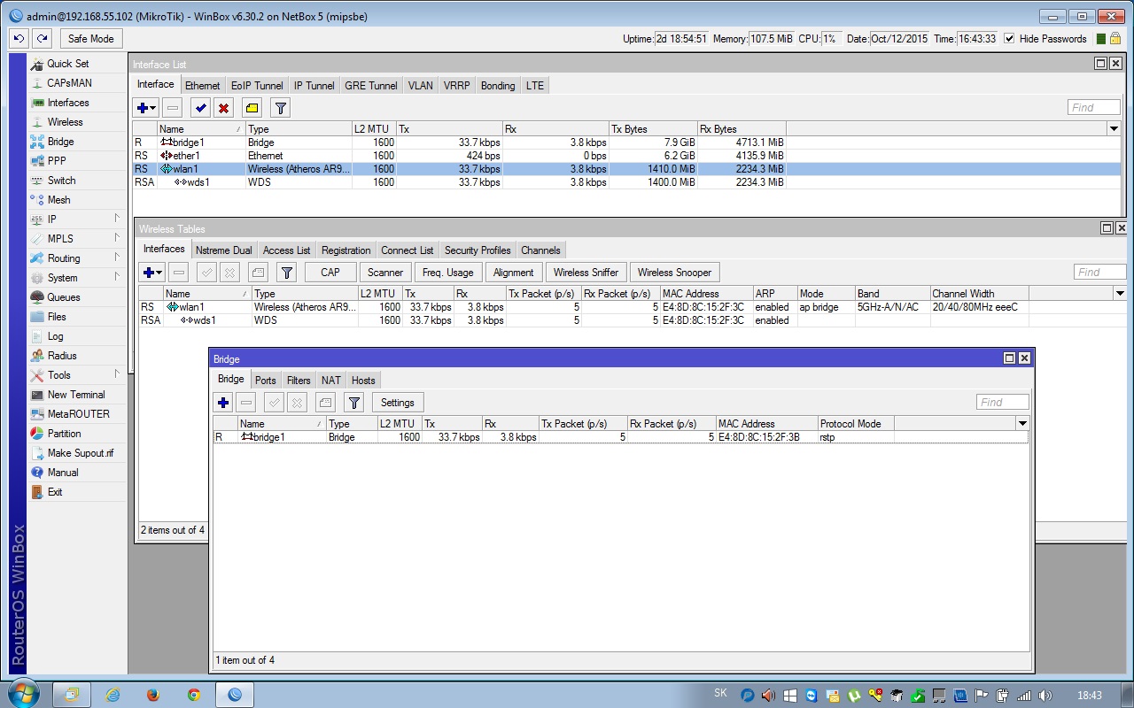Open Partition in the sidebar

point(65,434)
